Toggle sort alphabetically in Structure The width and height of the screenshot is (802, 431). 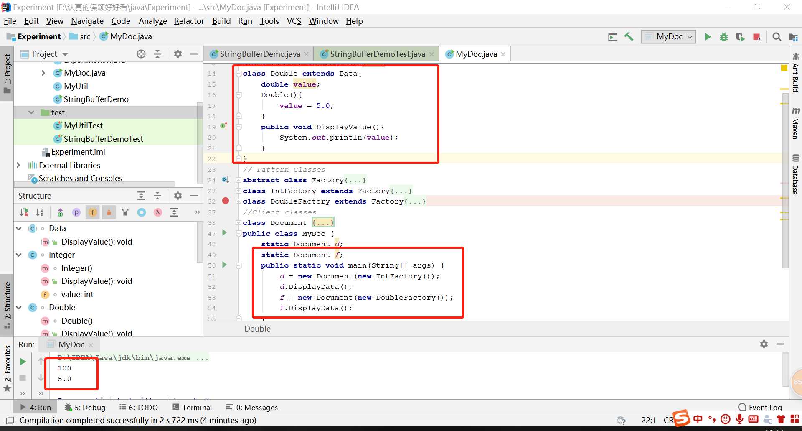pos(40,212)
